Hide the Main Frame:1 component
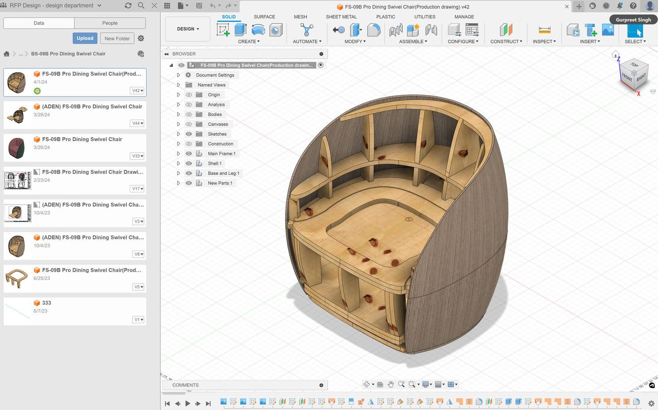Screen dimensions: 658x410 189,154
